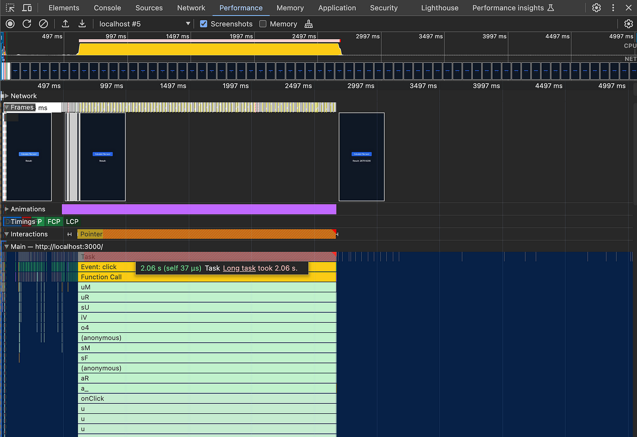The width and height of the screenshot is (637, 437).
Task: Select the uM function in flame chart
Action: [x=207, y=287]
